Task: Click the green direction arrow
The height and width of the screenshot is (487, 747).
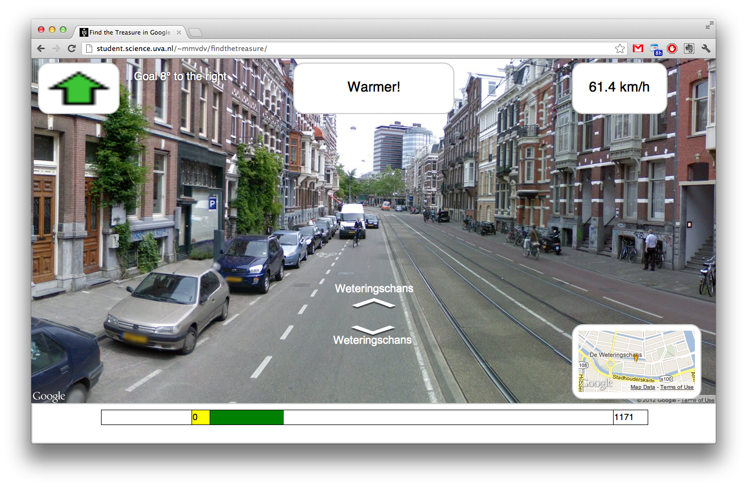Action: [x=79, y=88]
